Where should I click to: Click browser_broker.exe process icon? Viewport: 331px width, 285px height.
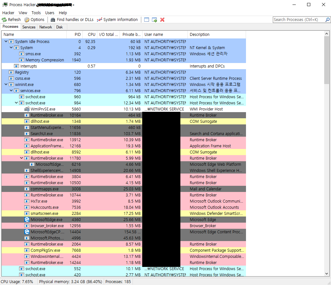[27, 226]
